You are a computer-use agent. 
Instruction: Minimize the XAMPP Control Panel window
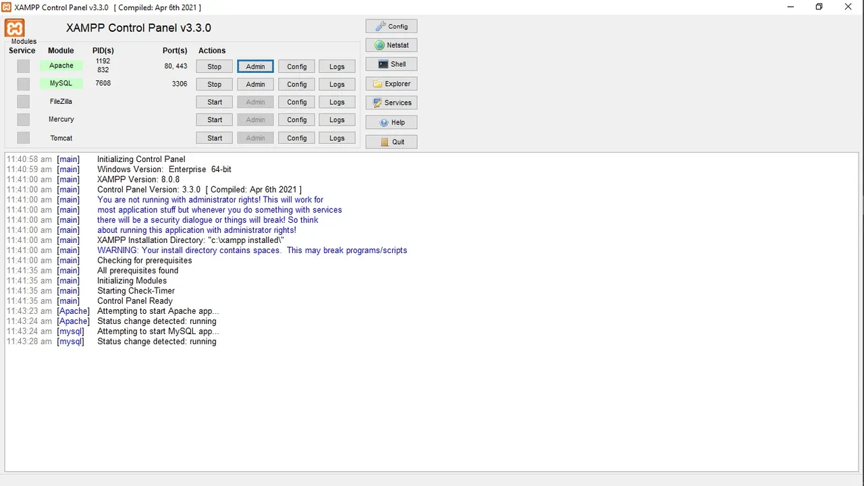[x=790, y=7]
